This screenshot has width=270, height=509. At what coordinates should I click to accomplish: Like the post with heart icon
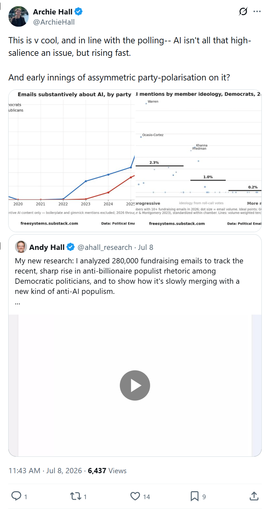click(x=135, y=496)
